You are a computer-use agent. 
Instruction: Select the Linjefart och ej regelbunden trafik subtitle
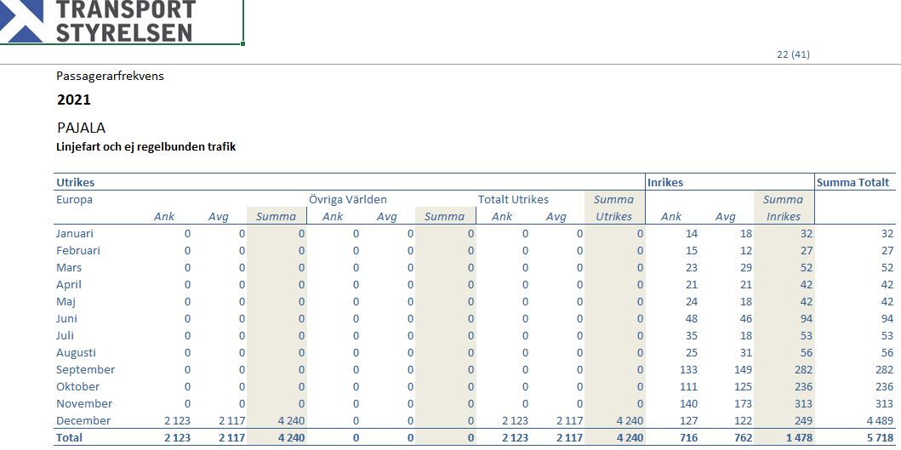(145, 146)
